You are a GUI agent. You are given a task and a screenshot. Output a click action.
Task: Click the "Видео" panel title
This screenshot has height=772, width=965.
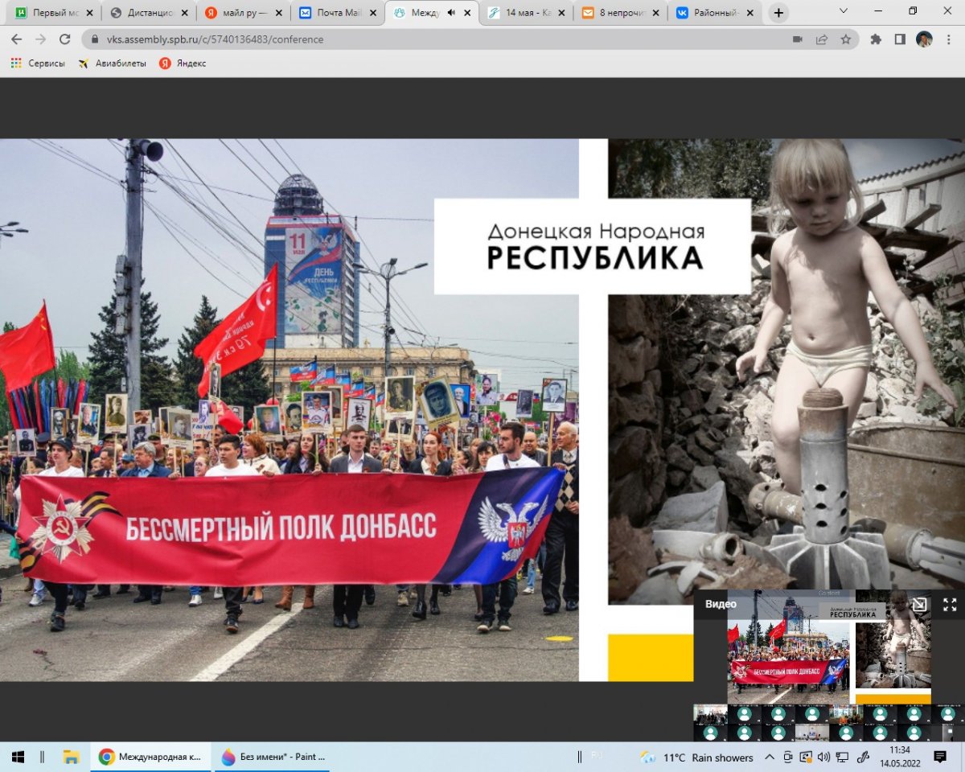(721, 604)
